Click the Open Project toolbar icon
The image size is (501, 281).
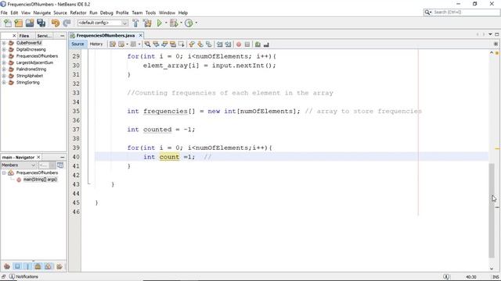[x=30, y=23]
